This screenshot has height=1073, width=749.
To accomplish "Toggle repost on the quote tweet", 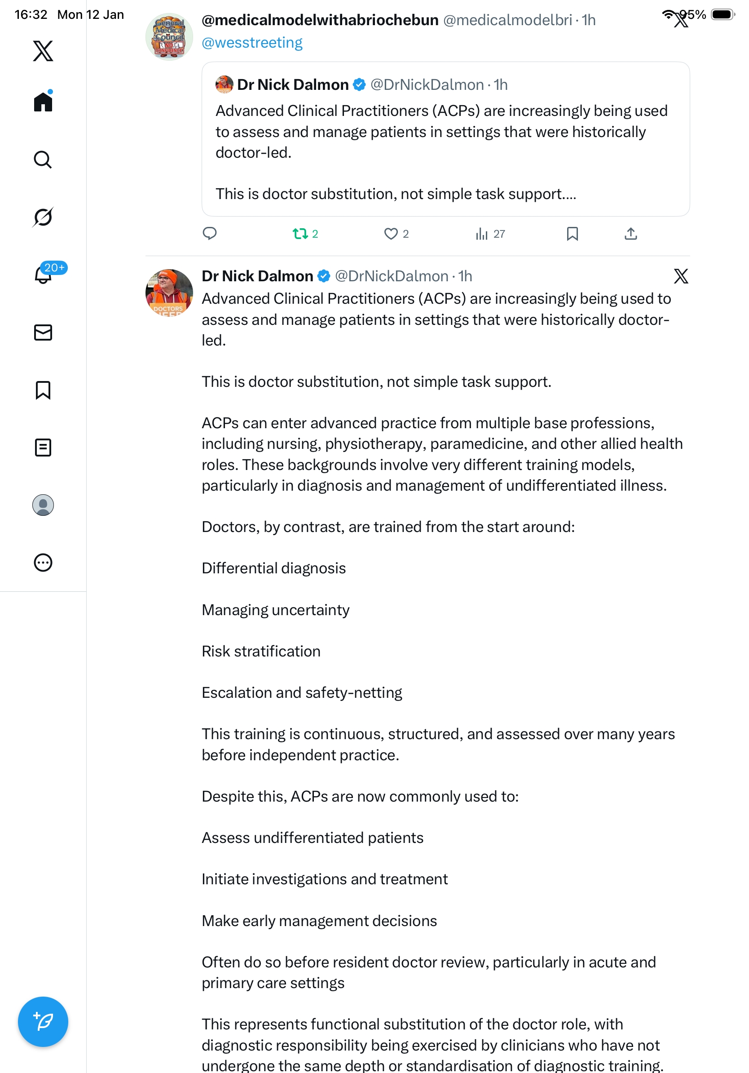I will [300, 234].
